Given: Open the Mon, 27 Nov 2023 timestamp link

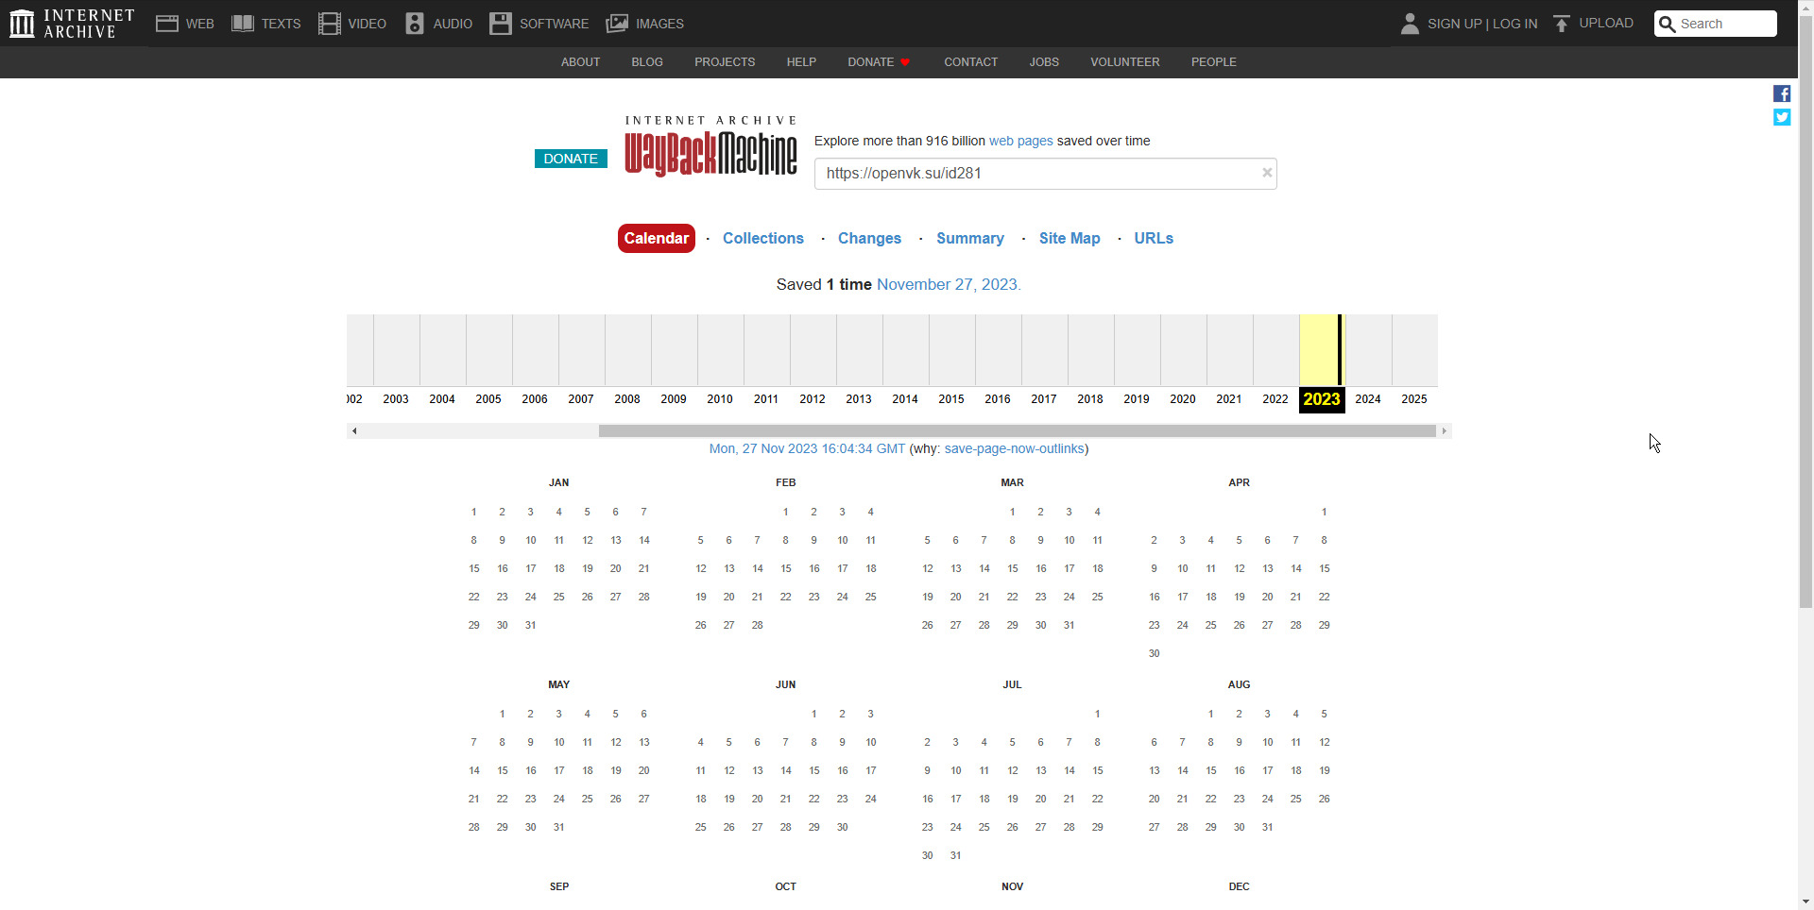Looking at the screenshot, I should click(x=807, y=448).
